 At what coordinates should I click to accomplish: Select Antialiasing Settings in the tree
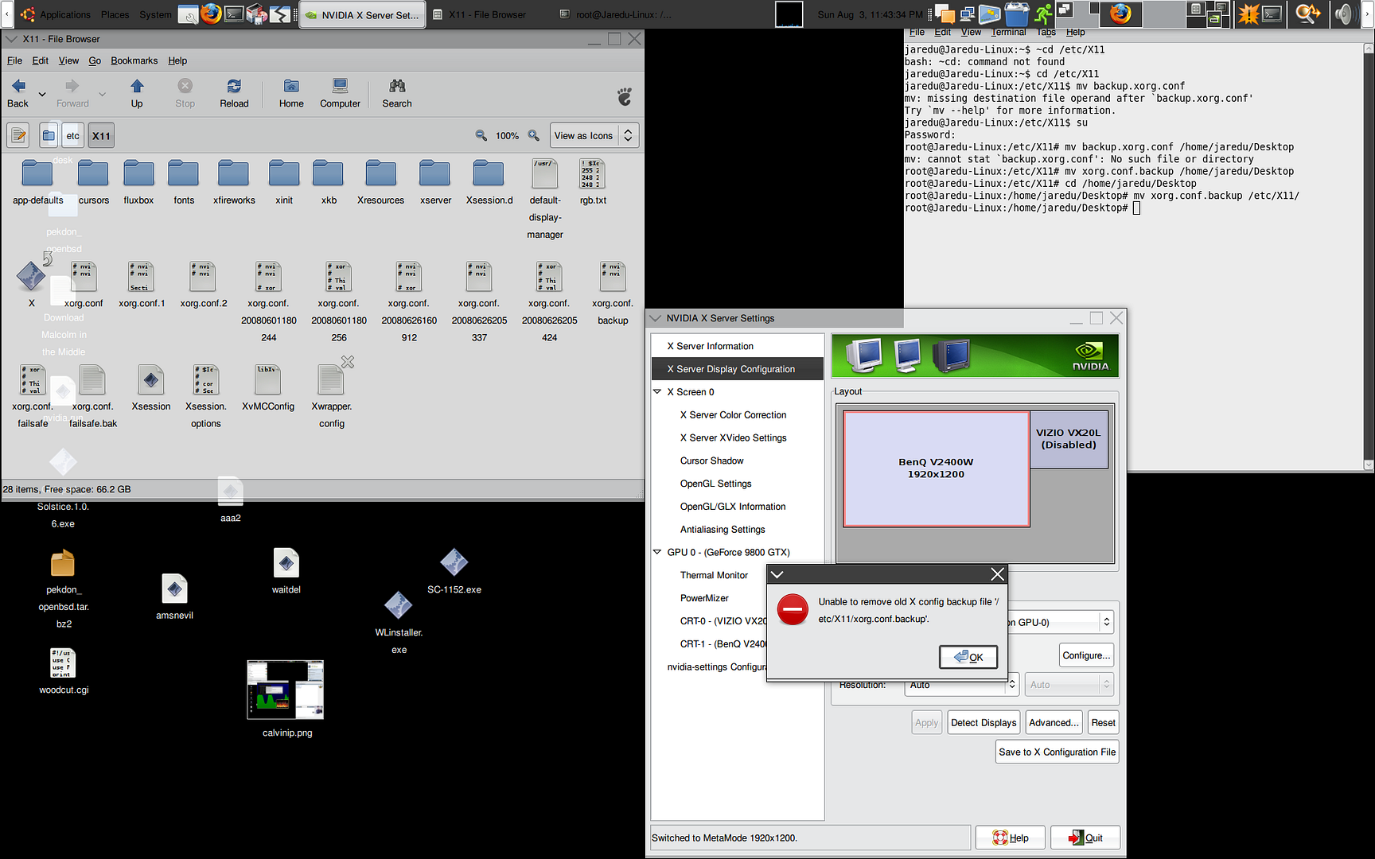pyautogui.click(x=723, y=530)
